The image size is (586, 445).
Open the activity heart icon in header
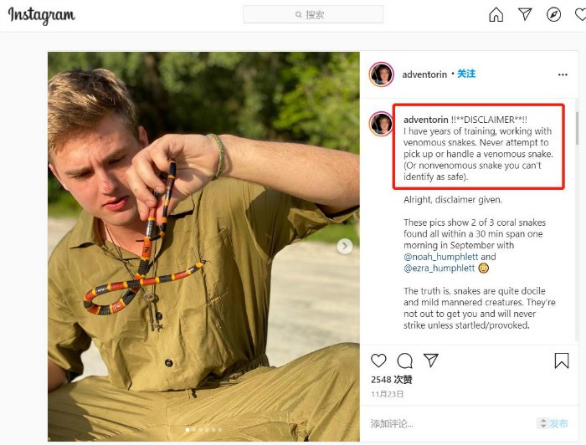[580, 15]
